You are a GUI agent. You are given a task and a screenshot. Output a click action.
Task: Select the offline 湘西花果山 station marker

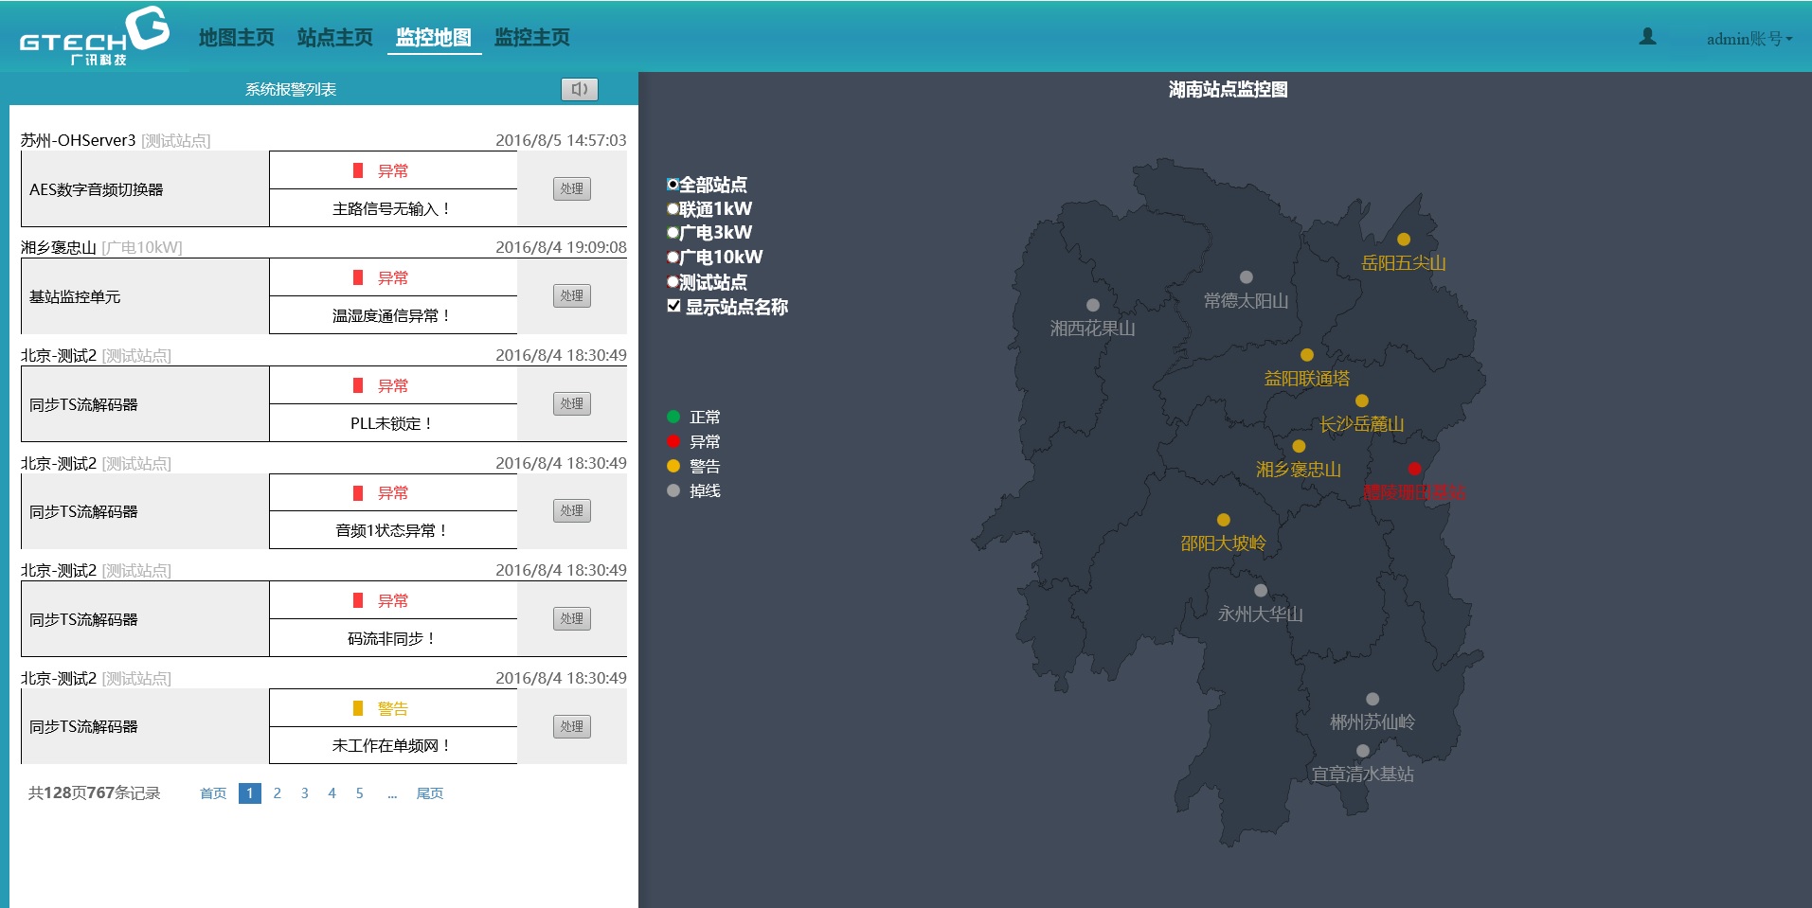[x=1091, y=305]
